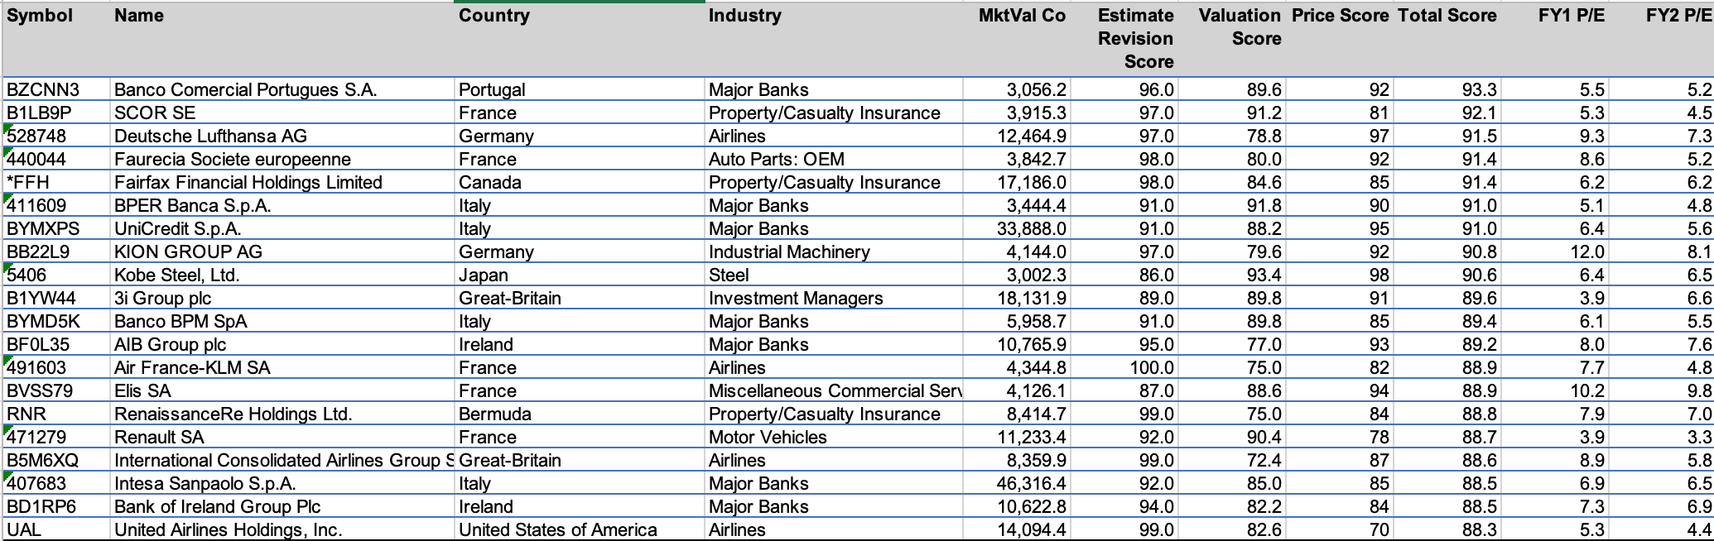Image resolution: width=1714 pixels, height=541 pixels.
Task: Click the Industrial Machinery industry cell
Action: click(833, 251)
